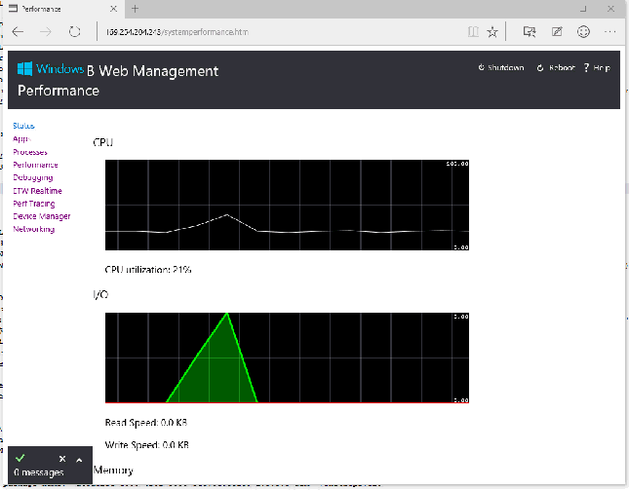The image size is (629, 490).
Task: Click the Reboot button
Action: (556, 68)
